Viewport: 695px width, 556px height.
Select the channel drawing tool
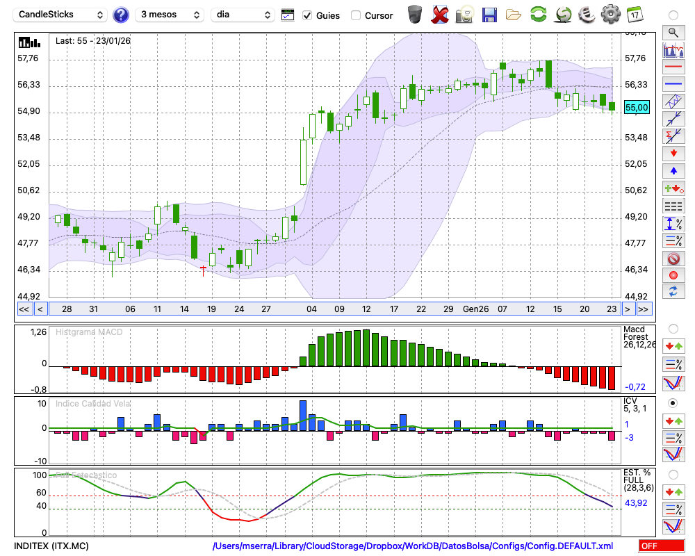pos(673,101)
